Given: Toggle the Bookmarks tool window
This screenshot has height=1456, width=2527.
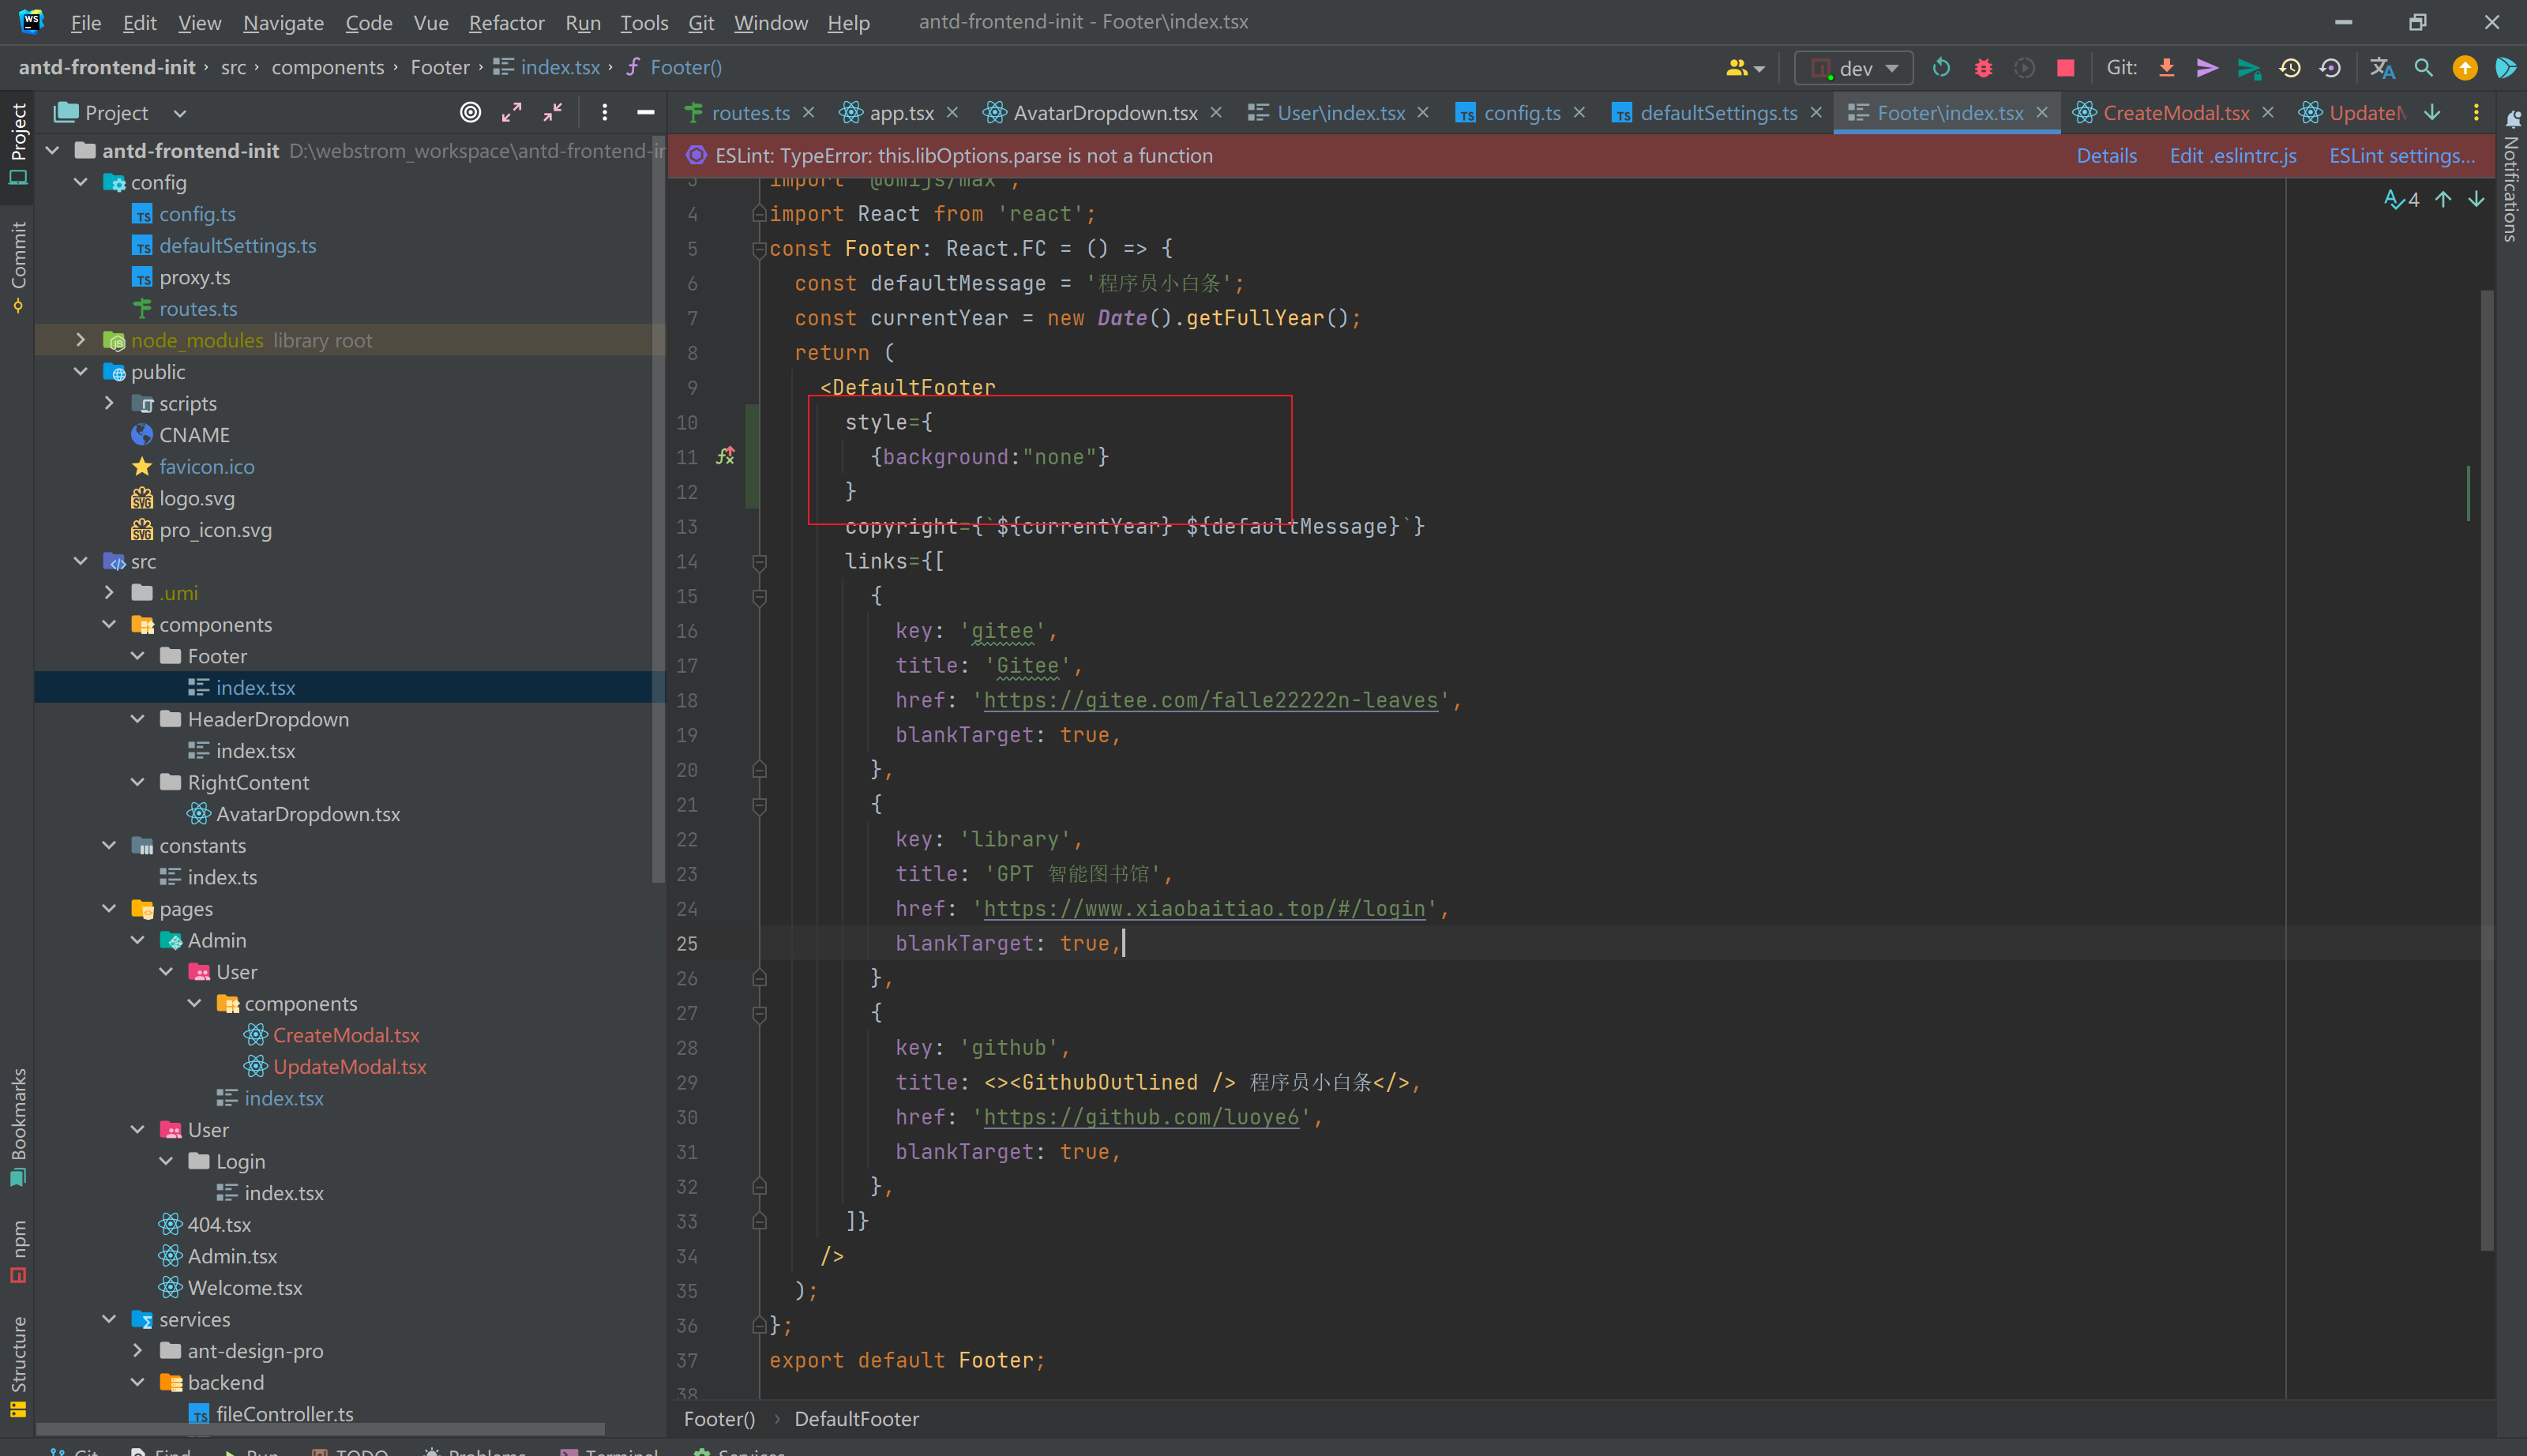Looking at the screenshot, I should click(17, 1127).
